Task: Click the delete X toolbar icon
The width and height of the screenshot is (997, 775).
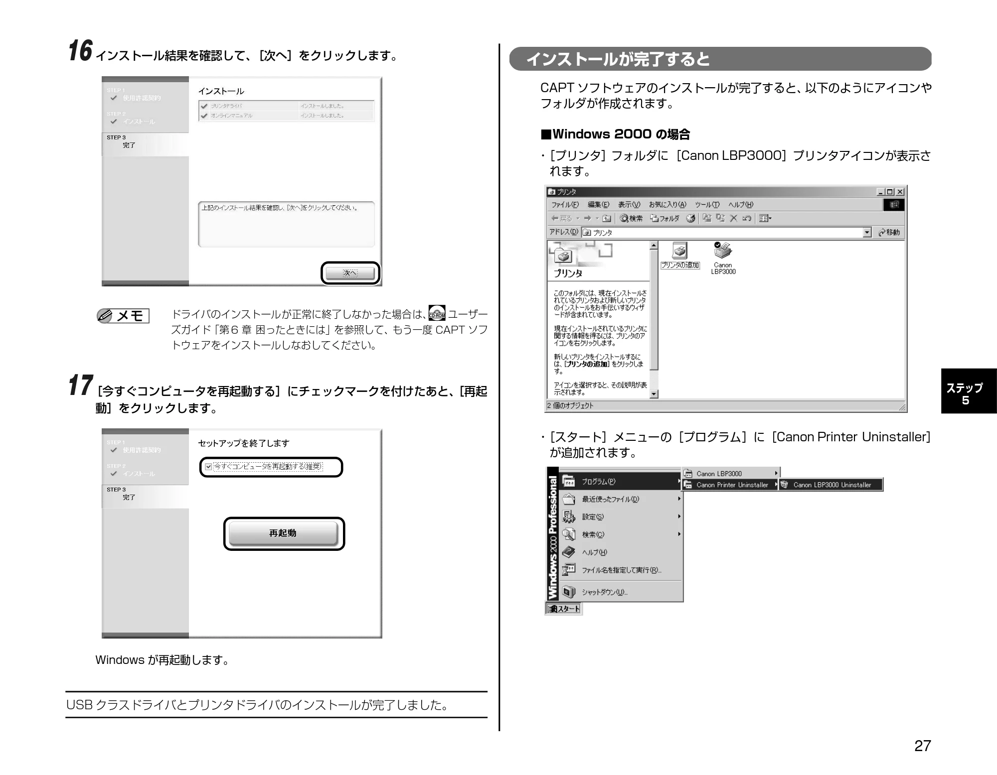Action: [733, 218]
